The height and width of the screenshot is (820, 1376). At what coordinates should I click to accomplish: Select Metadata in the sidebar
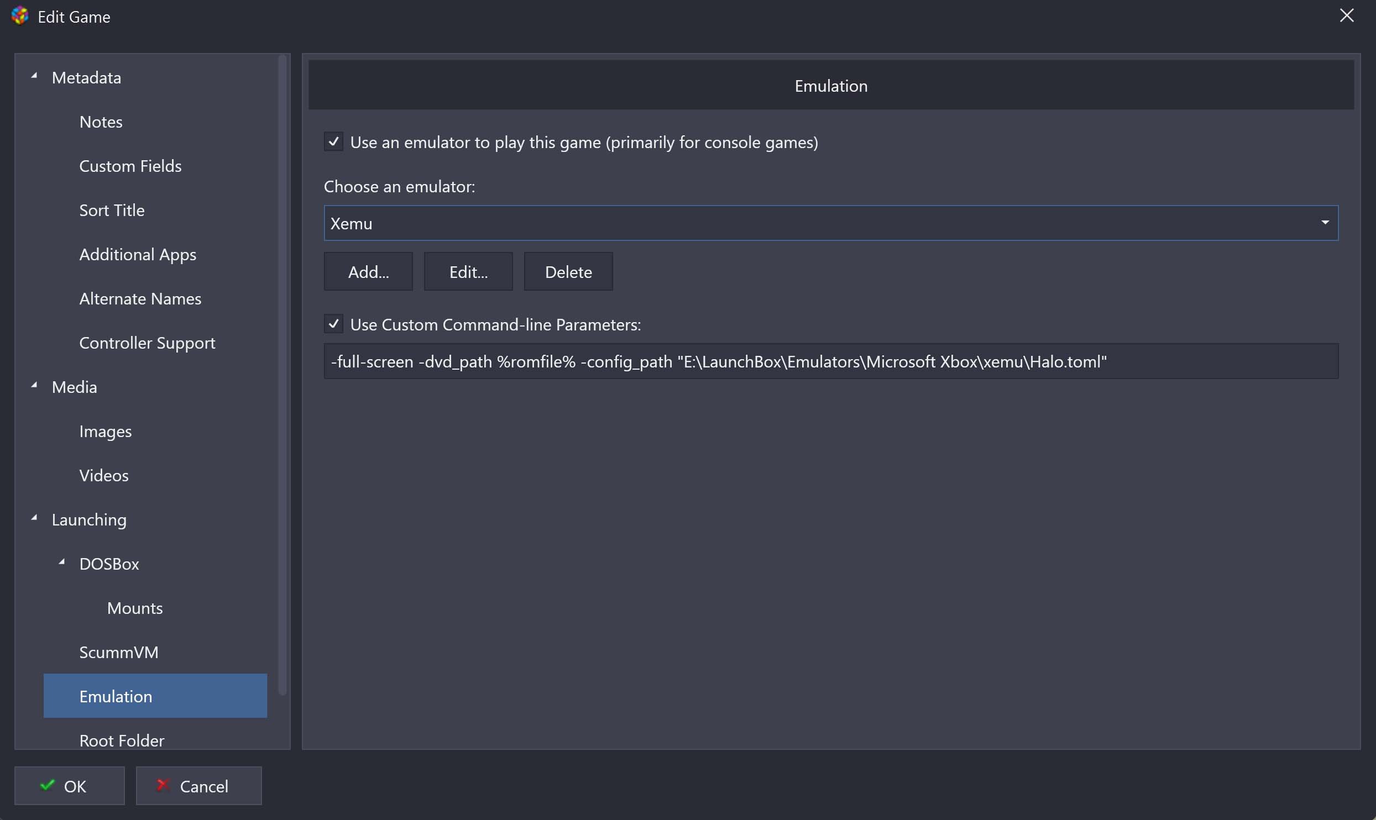click(x=86, y=78)
